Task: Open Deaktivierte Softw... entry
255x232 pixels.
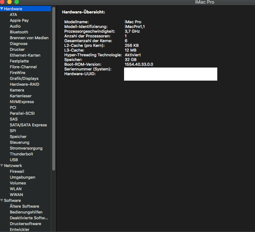Action: coord(29,218)
